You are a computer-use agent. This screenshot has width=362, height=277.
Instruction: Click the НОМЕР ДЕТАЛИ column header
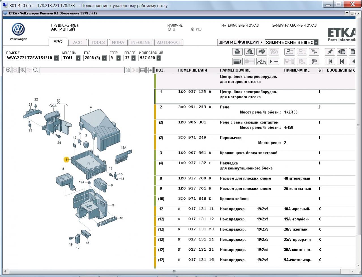pyautogui.click(x=192, y=70)
